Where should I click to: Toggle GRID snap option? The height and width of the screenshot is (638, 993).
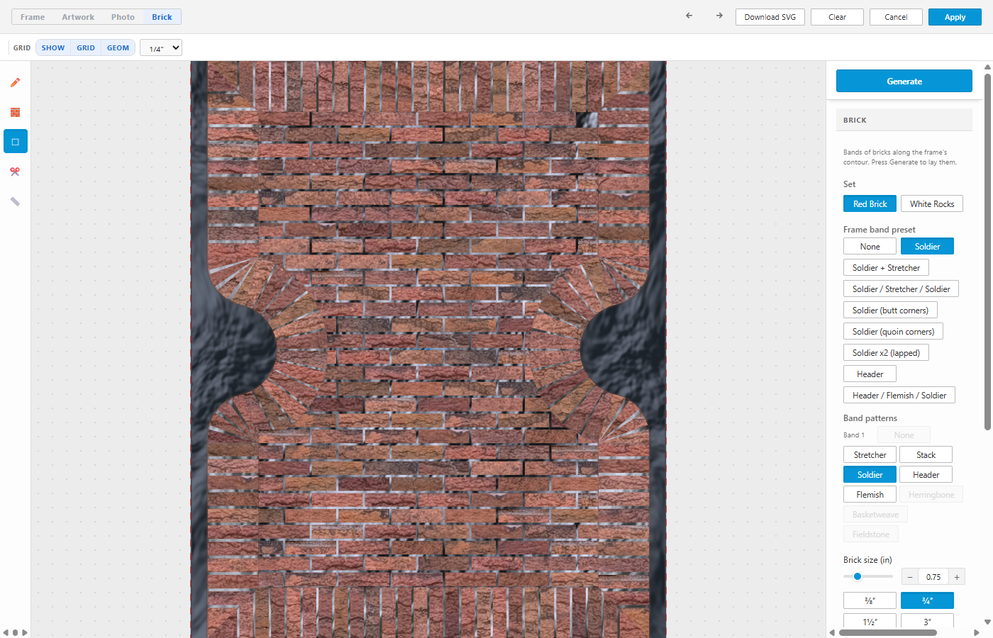pos(86,48)
